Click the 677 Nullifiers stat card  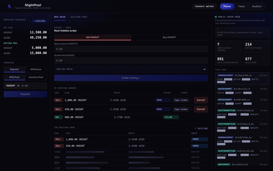pyautogui.click(x=256, y=60)
